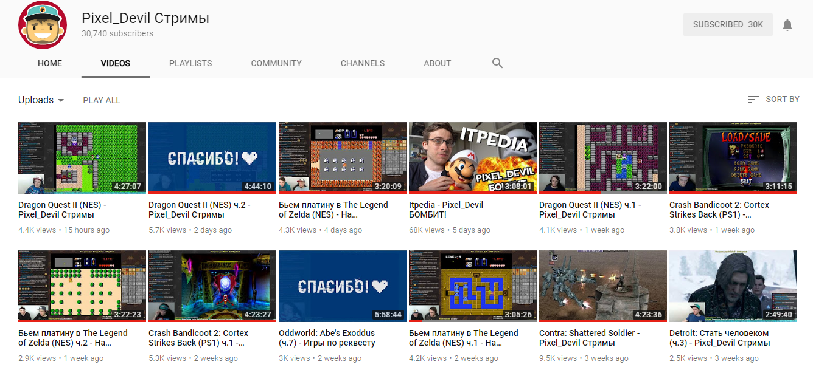Open the Zelda thumbnail with 3:22:23 duration

82,286
